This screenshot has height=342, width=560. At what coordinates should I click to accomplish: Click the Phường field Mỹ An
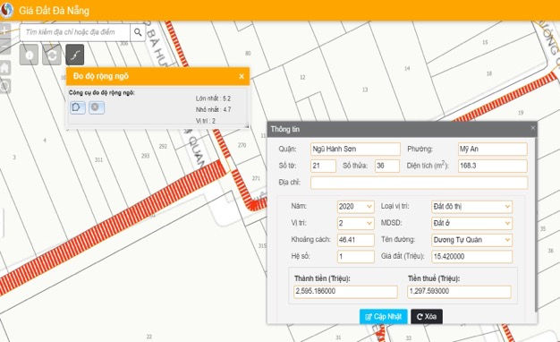click(493, 149)
